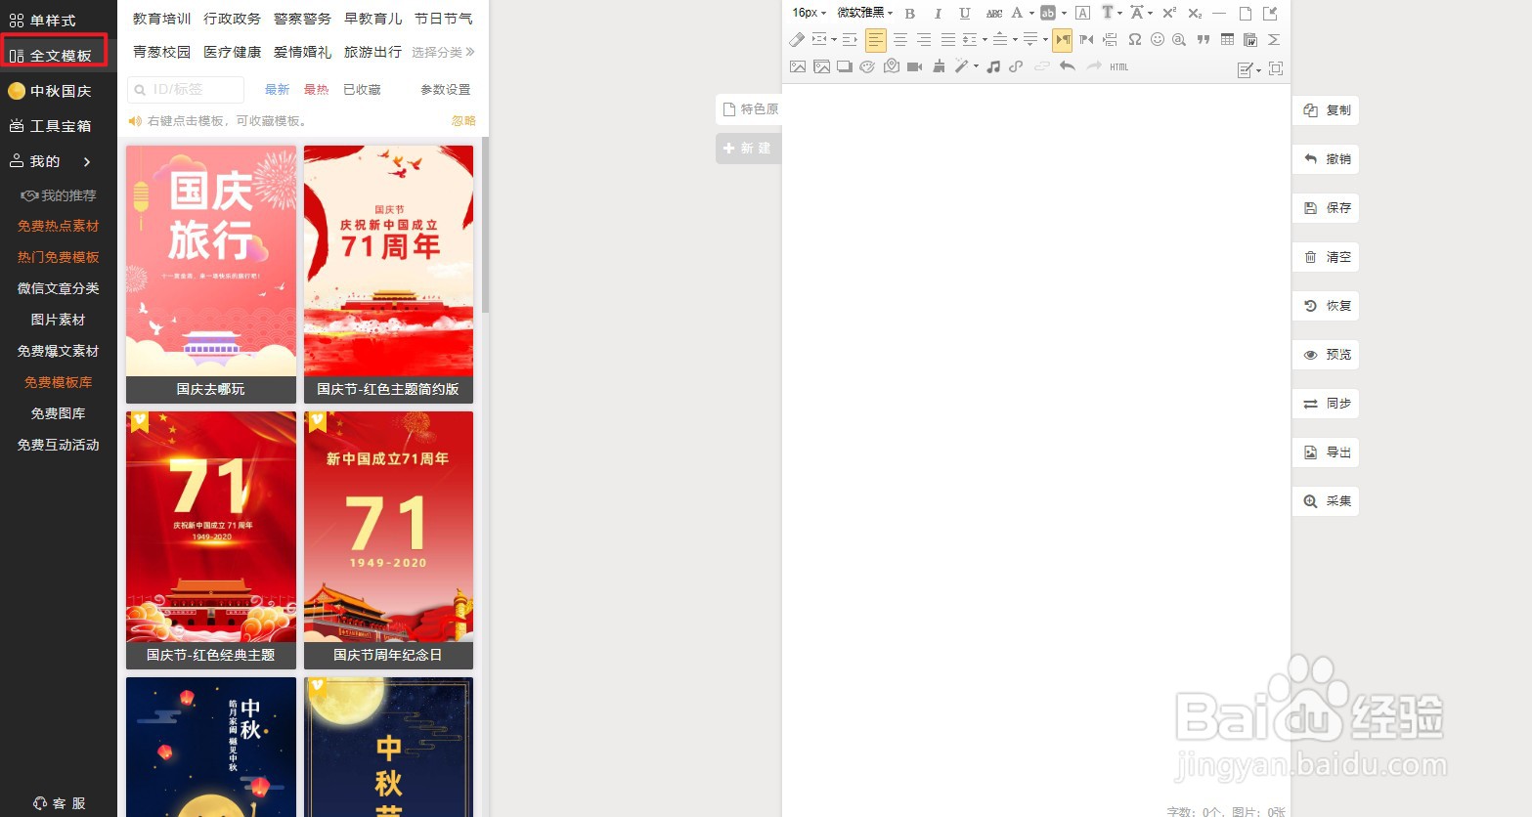This screenshot has width=1532, height=817.
Task: Insert music with note icon
Action: tap(993, 67)
